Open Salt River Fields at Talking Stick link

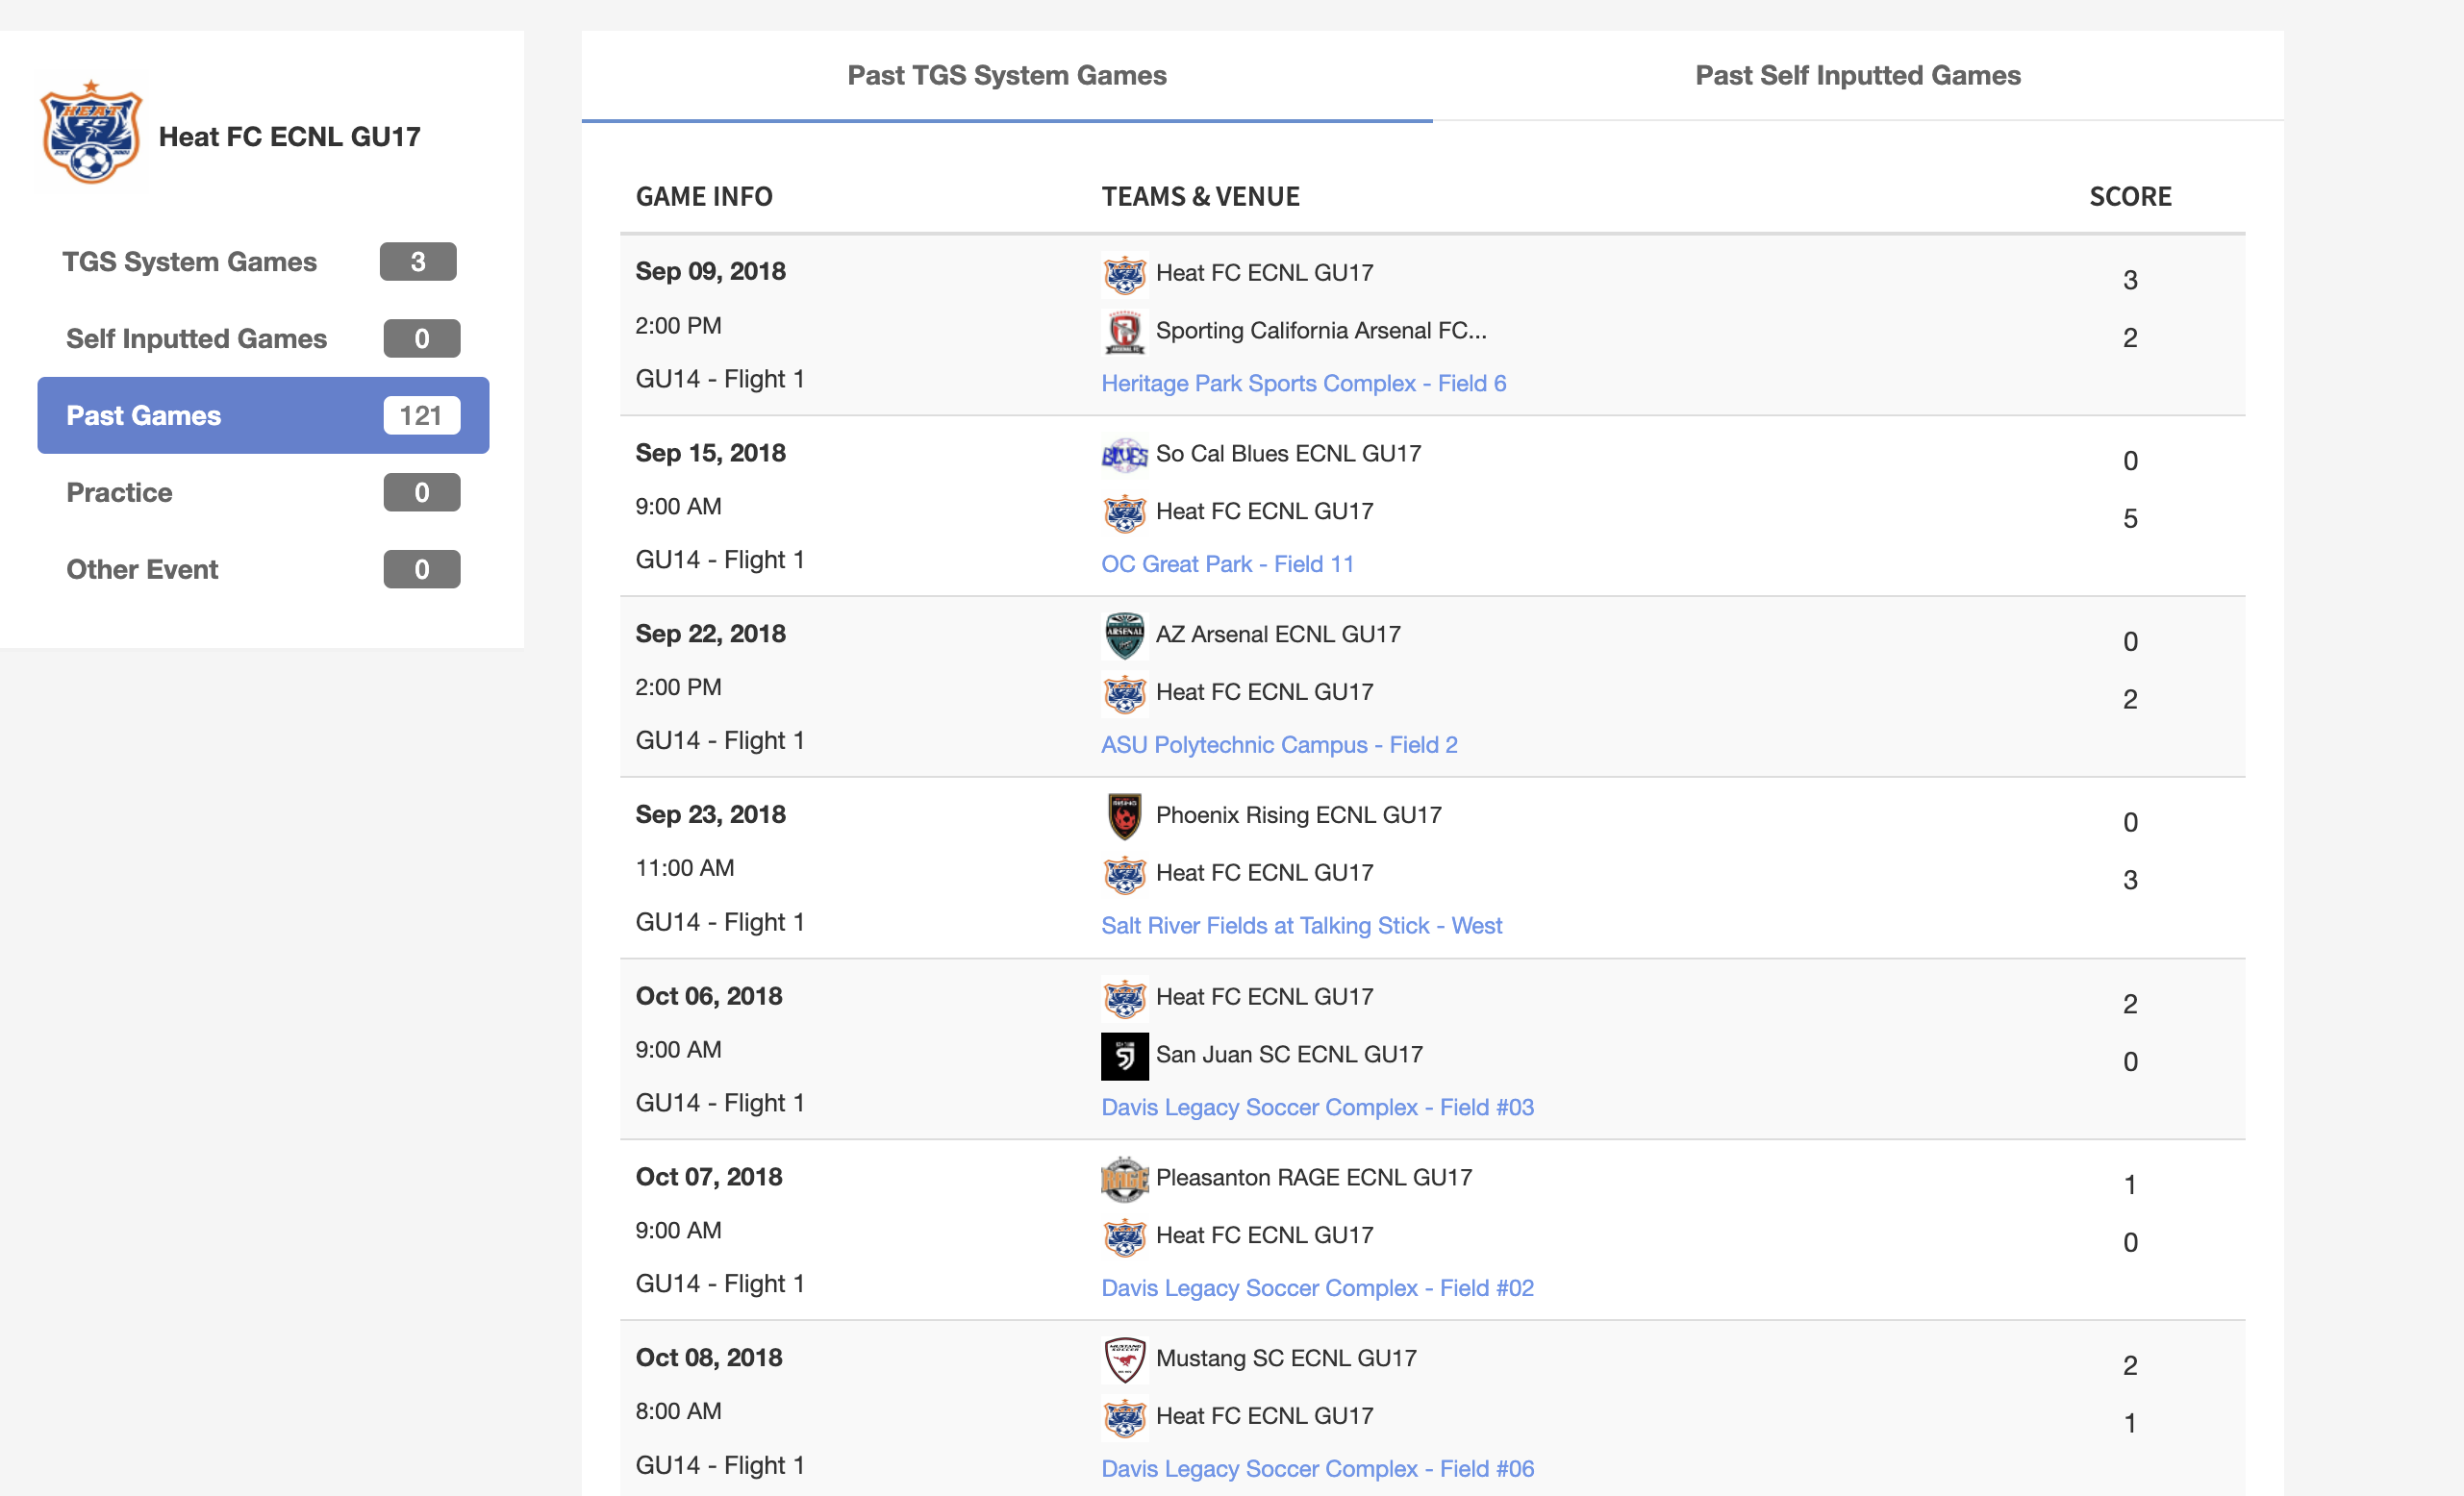tap(1300, 926)
